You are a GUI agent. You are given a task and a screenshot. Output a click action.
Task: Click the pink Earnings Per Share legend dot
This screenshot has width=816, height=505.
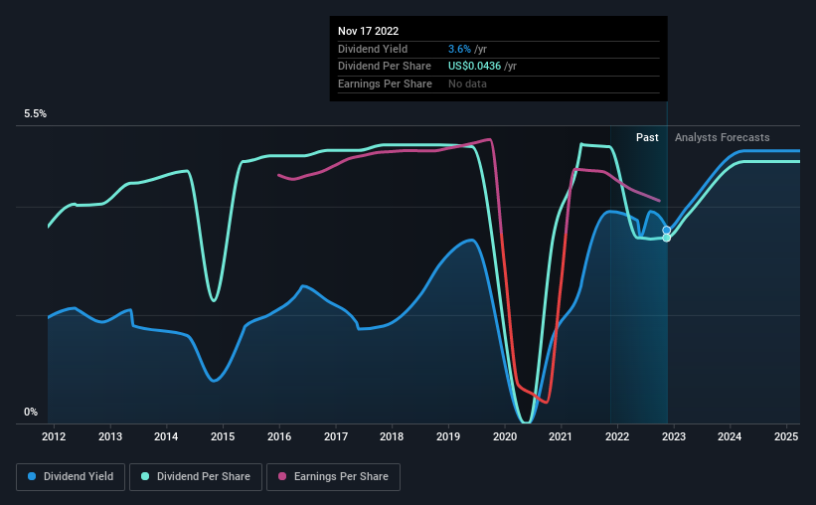[x=282, y=476]
